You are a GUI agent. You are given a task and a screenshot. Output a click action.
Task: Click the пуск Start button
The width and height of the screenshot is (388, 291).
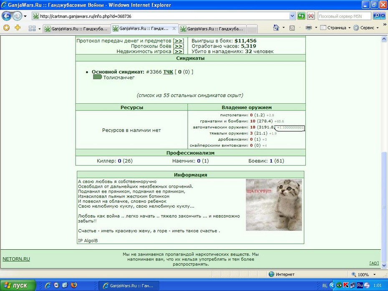(x=18, y=285)
